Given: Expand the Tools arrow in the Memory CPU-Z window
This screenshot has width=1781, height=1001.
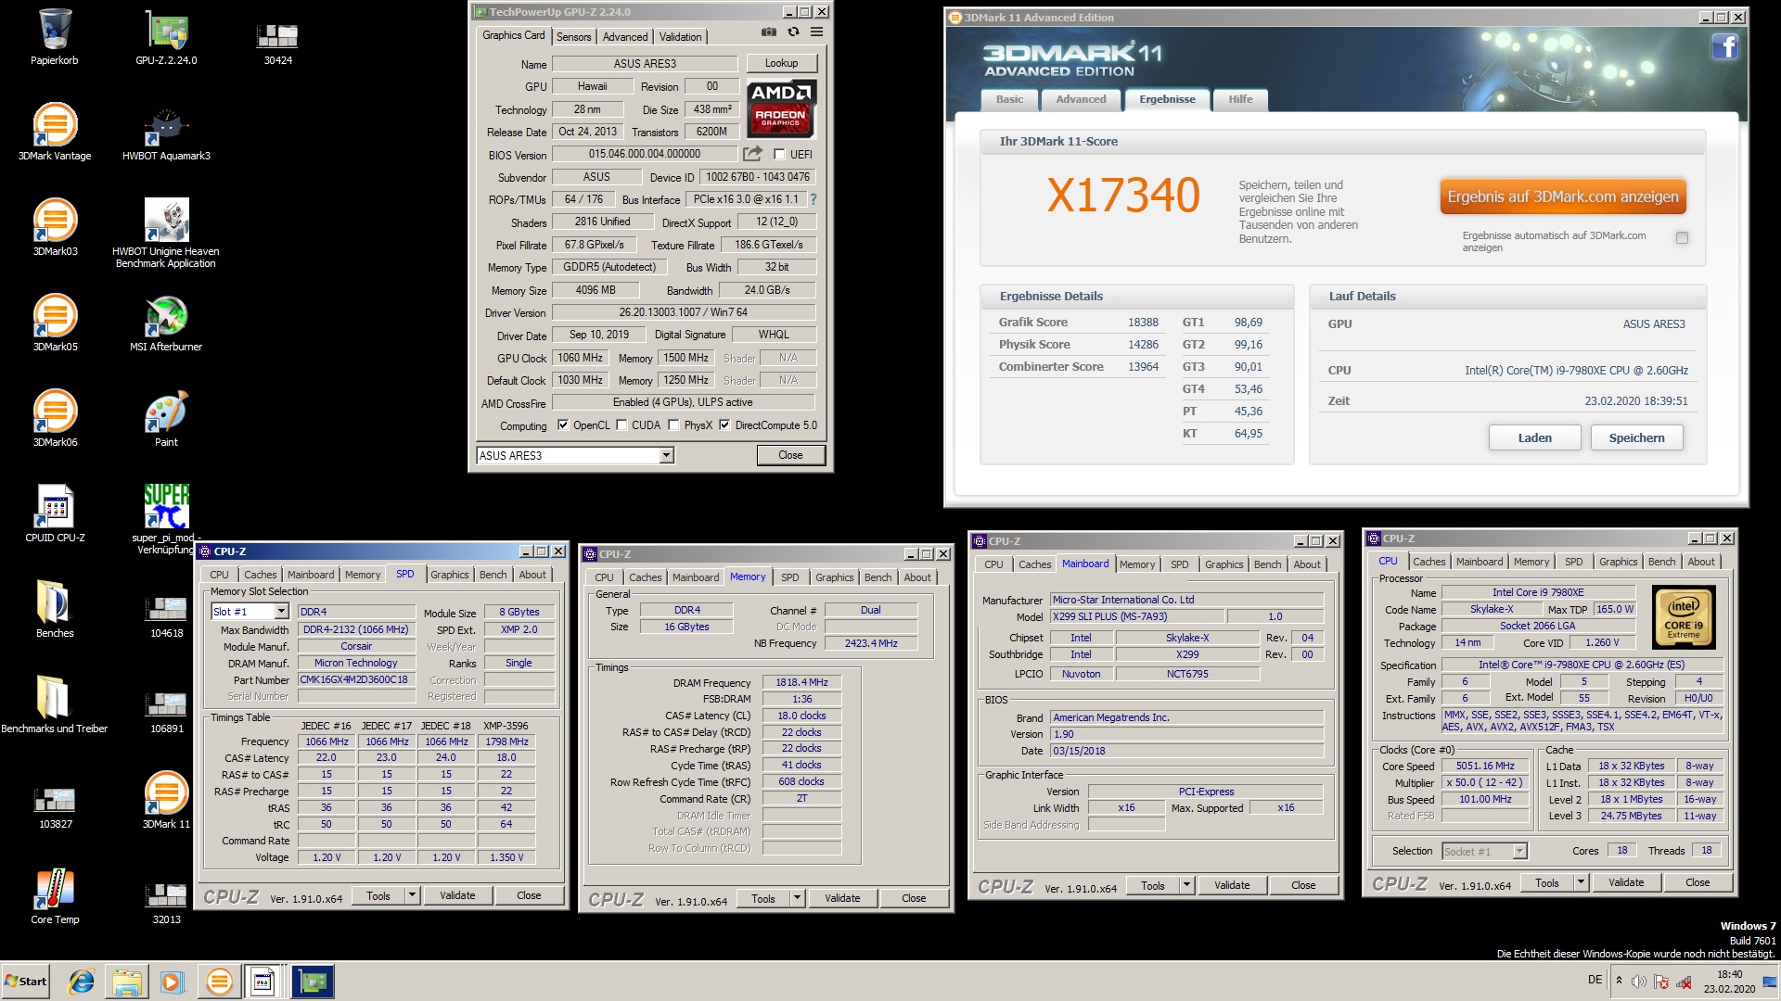Looking at the screenshot, I should pos(797,898).
